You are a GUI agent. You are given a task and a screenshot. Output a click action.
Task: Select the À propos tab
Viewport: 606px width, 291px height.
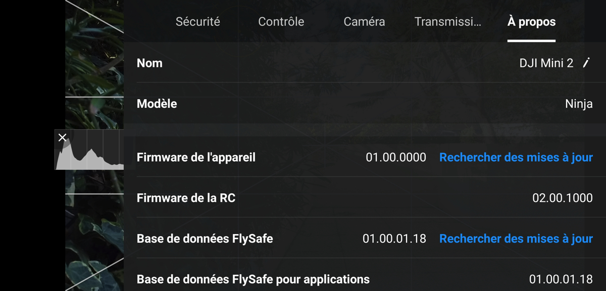[531, 22]
